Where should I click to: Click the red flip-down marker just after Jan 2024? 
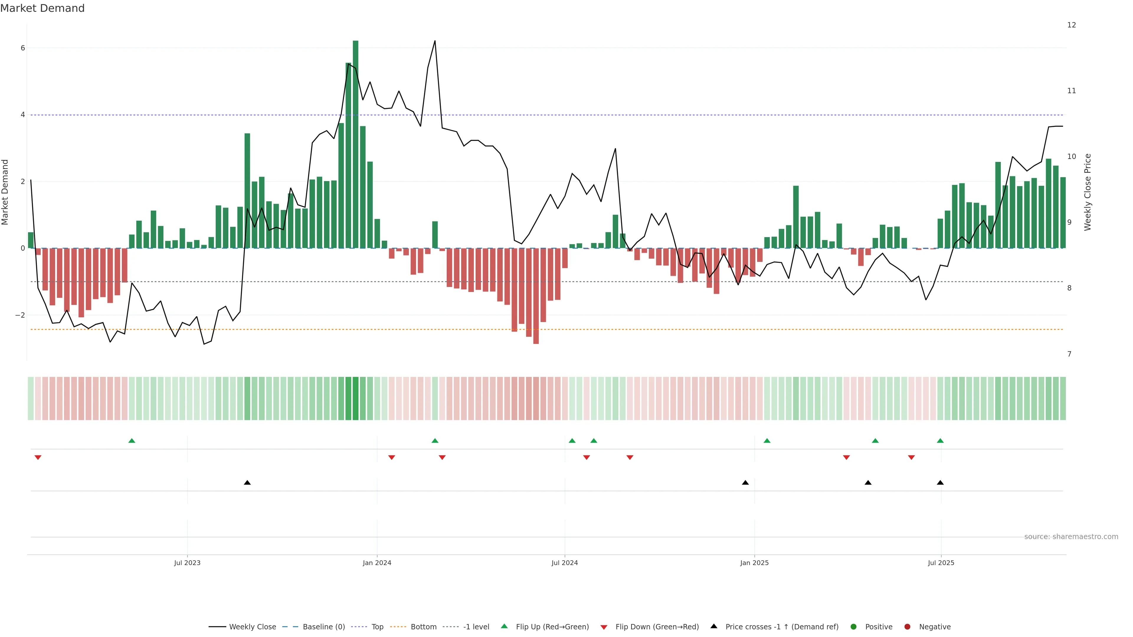click(392, 458)
